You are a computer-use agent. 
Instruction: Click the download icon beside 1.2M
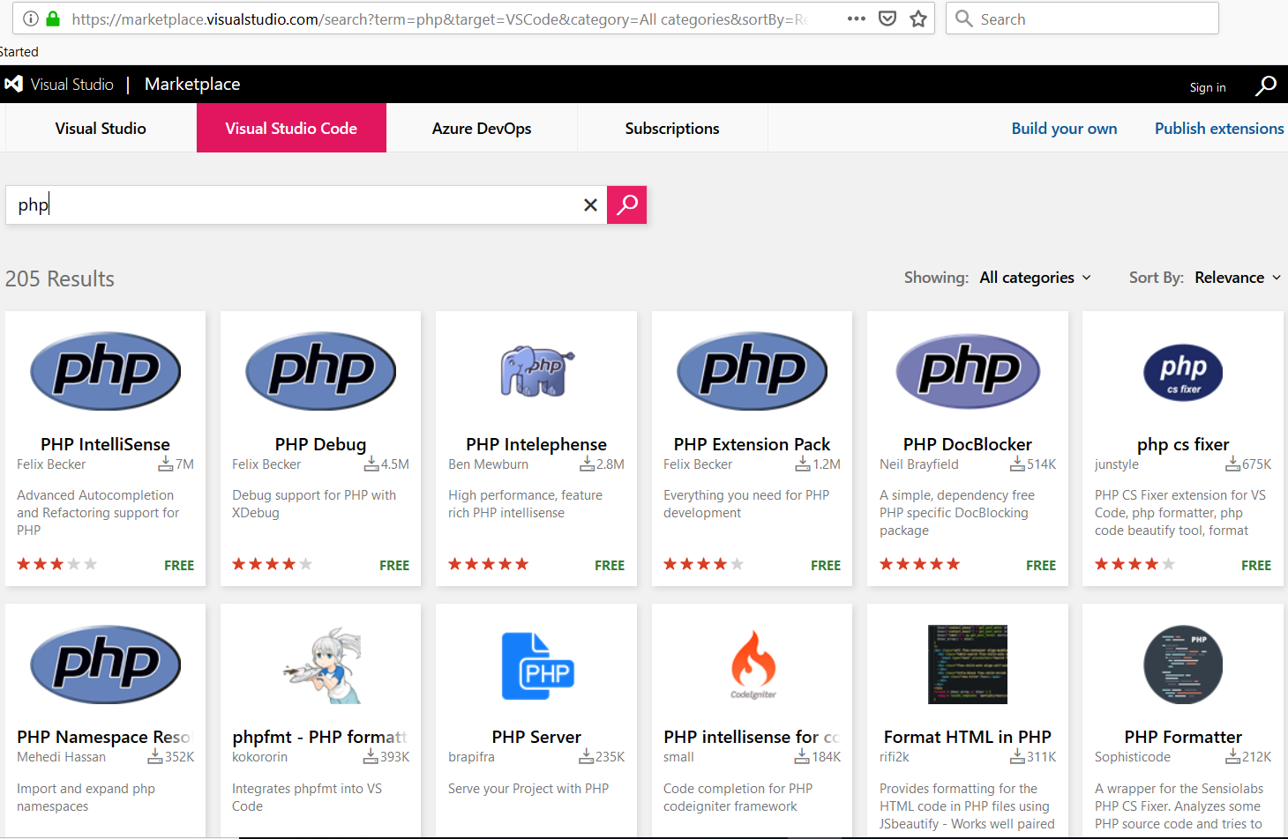coord(803,464)
